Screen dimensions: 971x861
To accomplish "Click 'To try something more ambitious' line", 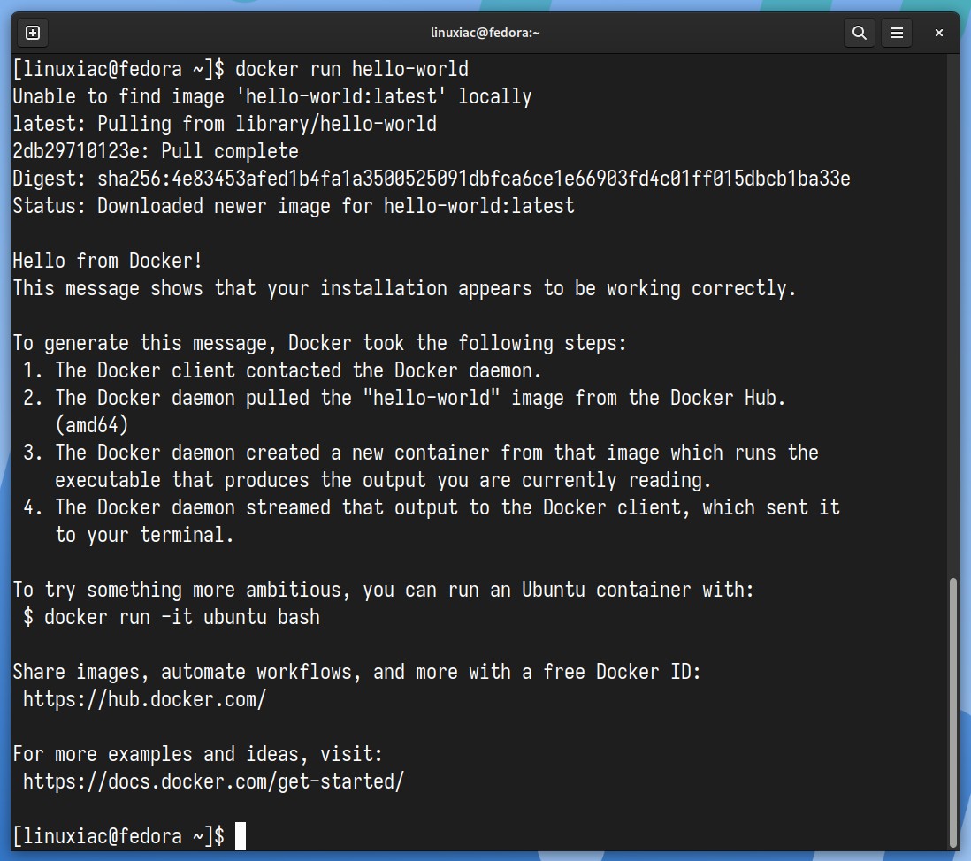I will 383,590.
